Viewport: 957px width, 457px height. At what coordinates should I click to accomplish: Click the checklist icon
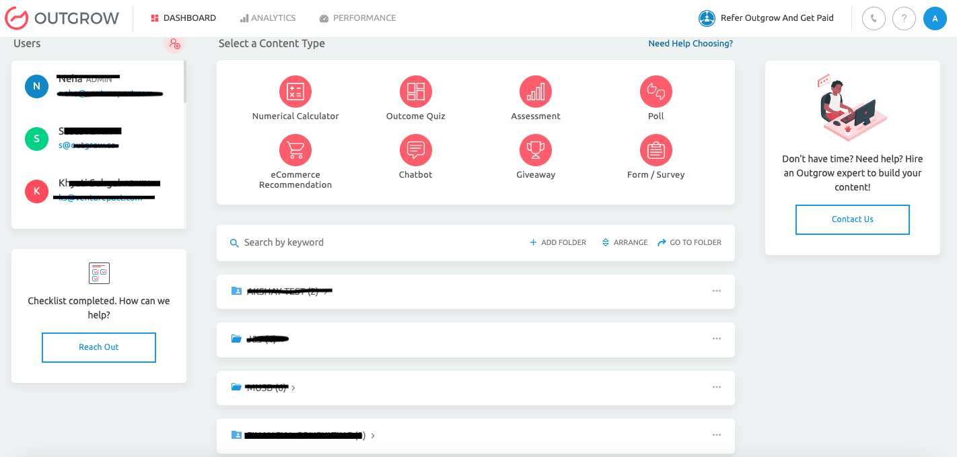tap(99, 273)
